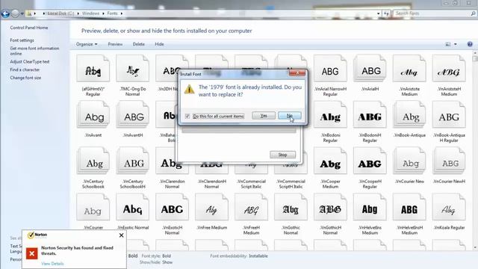Select the .TMC-Ong Do Normal font icon
478x269 pixels.
pyautogui.click(x=133, y=69)
